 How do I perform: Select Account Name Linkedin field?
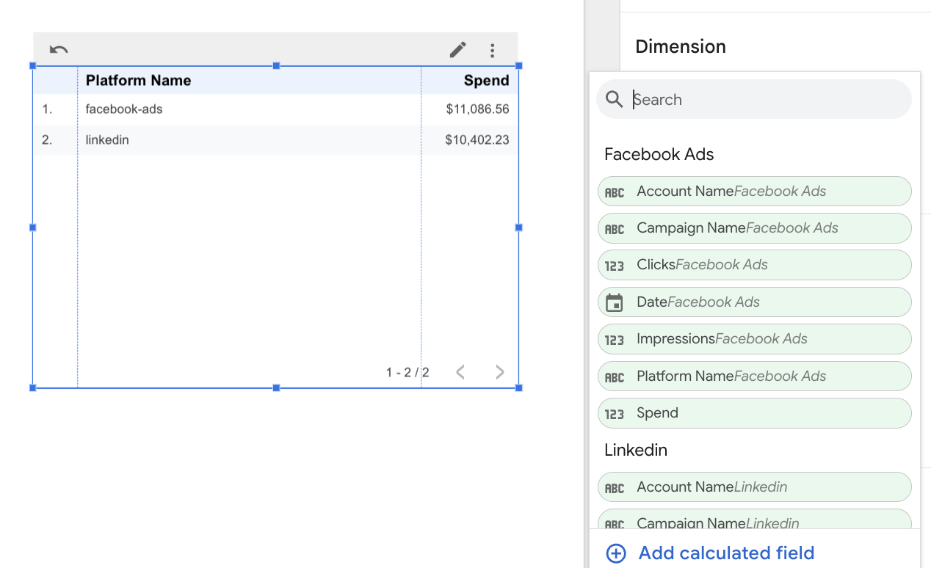[x=754, y=487]
